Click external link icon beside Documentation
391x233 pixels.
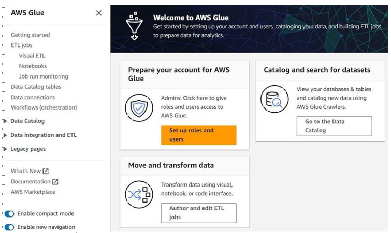point(55,182)
